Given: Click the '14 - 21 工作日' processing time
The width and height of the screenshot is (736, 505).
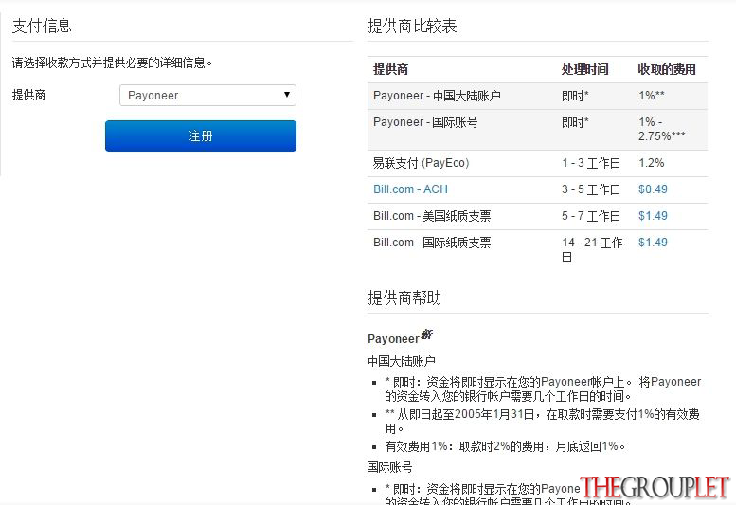Looking at the screenshot, I should click(x=592, y=250).
